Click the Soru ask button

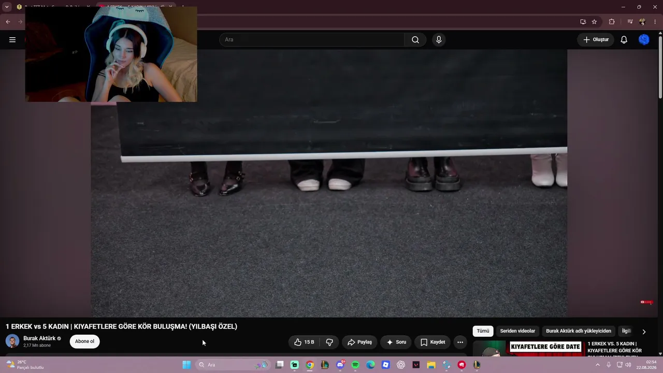396,342
